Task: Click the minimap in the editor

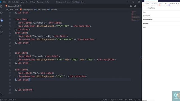Action: coord(136,16)
